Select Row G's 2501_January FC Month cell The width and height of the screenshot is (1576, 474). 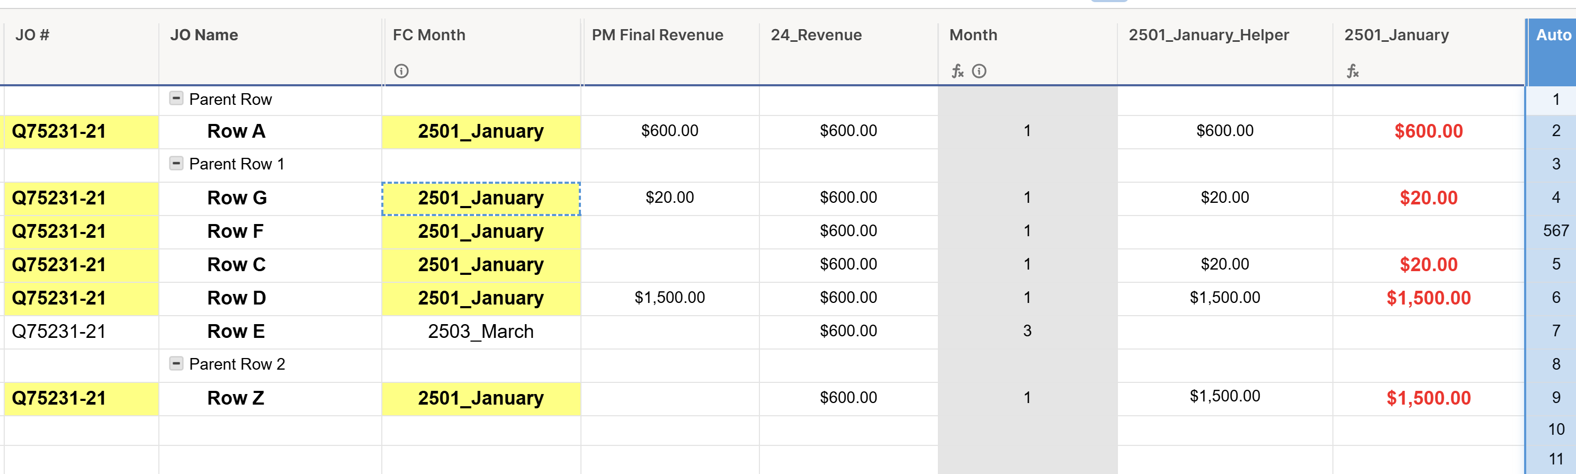click(481, 198)
